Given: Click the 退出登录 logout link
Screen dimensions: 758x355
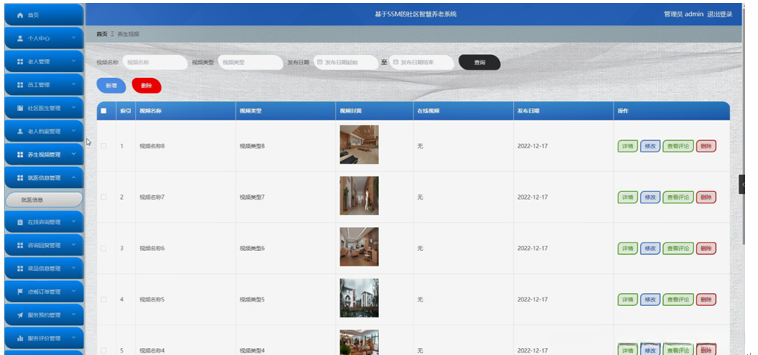Looking at the screenshot, I should (720, 15).
